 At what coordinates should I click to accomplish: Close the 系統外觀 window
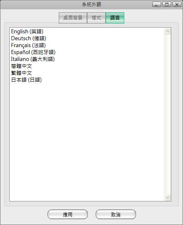pos(177,4)
